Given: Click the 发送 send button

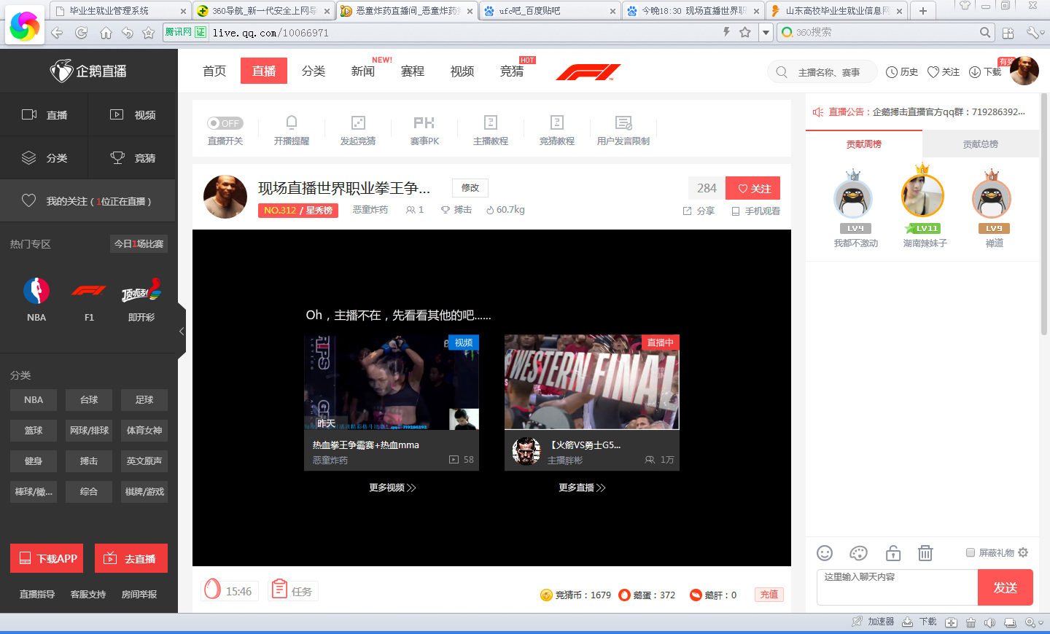Looking at the screenshot, I should pos(1005,587).
